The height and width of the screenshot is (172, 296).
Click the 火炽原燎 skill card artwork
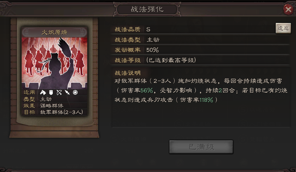(x=54, y=63)
